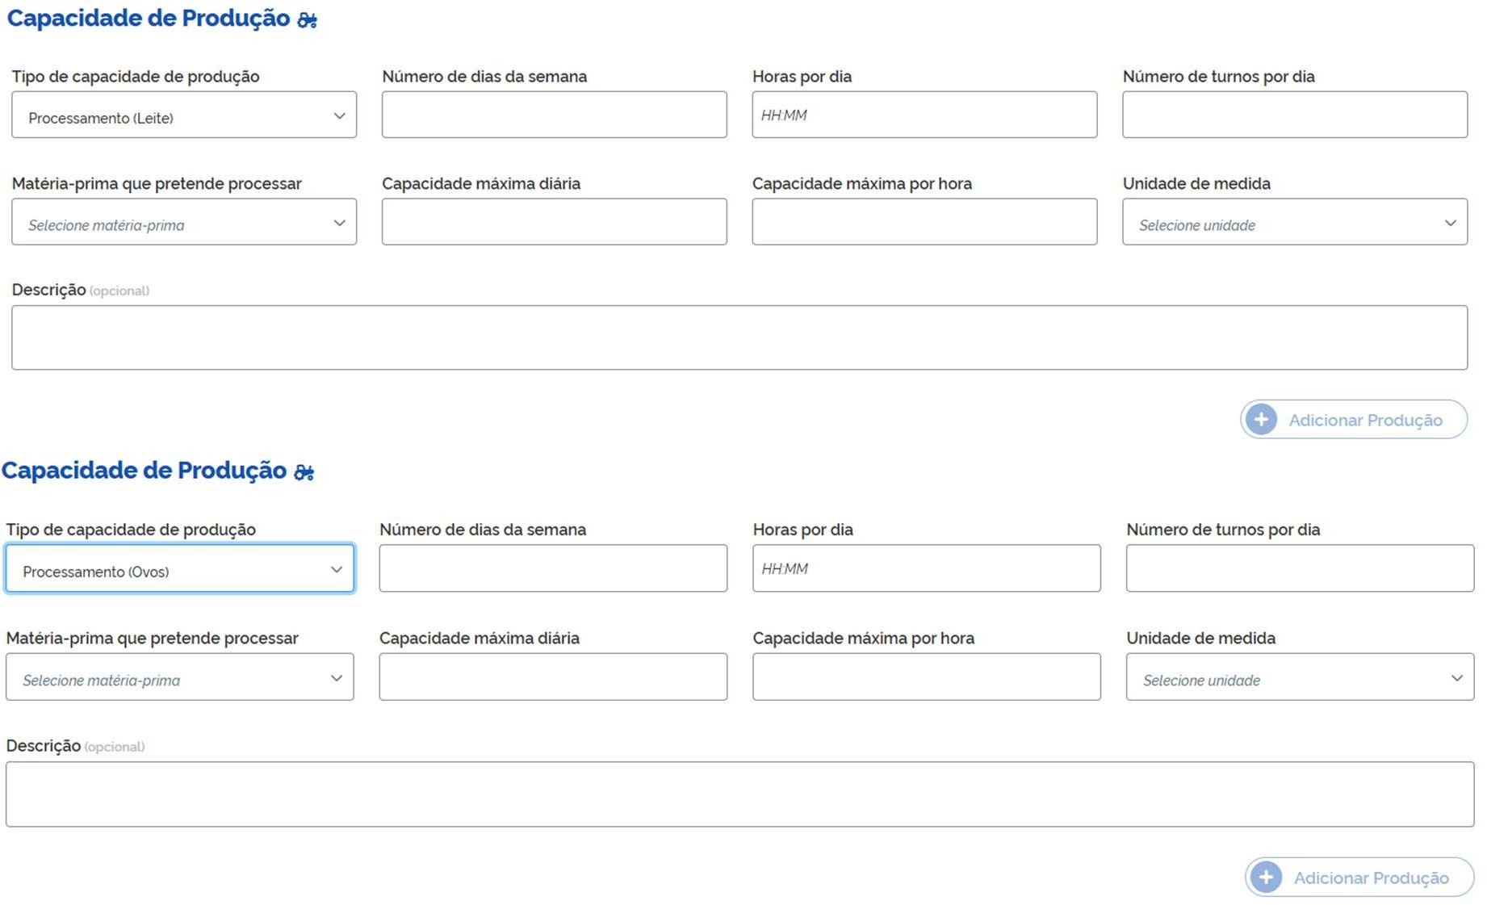Expand matéria-prima dropdown in the Ovos section
The image size is (1487, 905).
(x=179, y=677)
